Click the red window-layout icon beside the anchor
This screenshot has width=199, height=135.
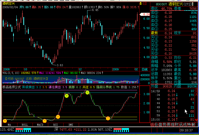pyautogui.click(x=145, y=4)
